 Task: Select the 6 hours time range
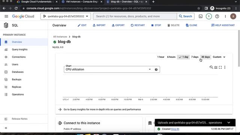point(171,57)
